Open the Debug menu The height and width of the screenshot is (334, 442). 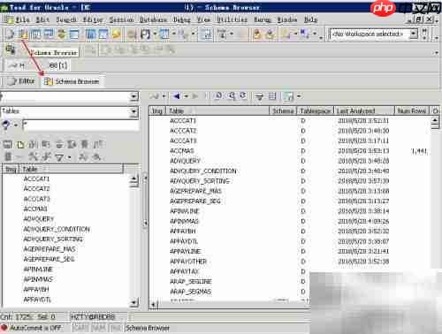click(182, 19)
